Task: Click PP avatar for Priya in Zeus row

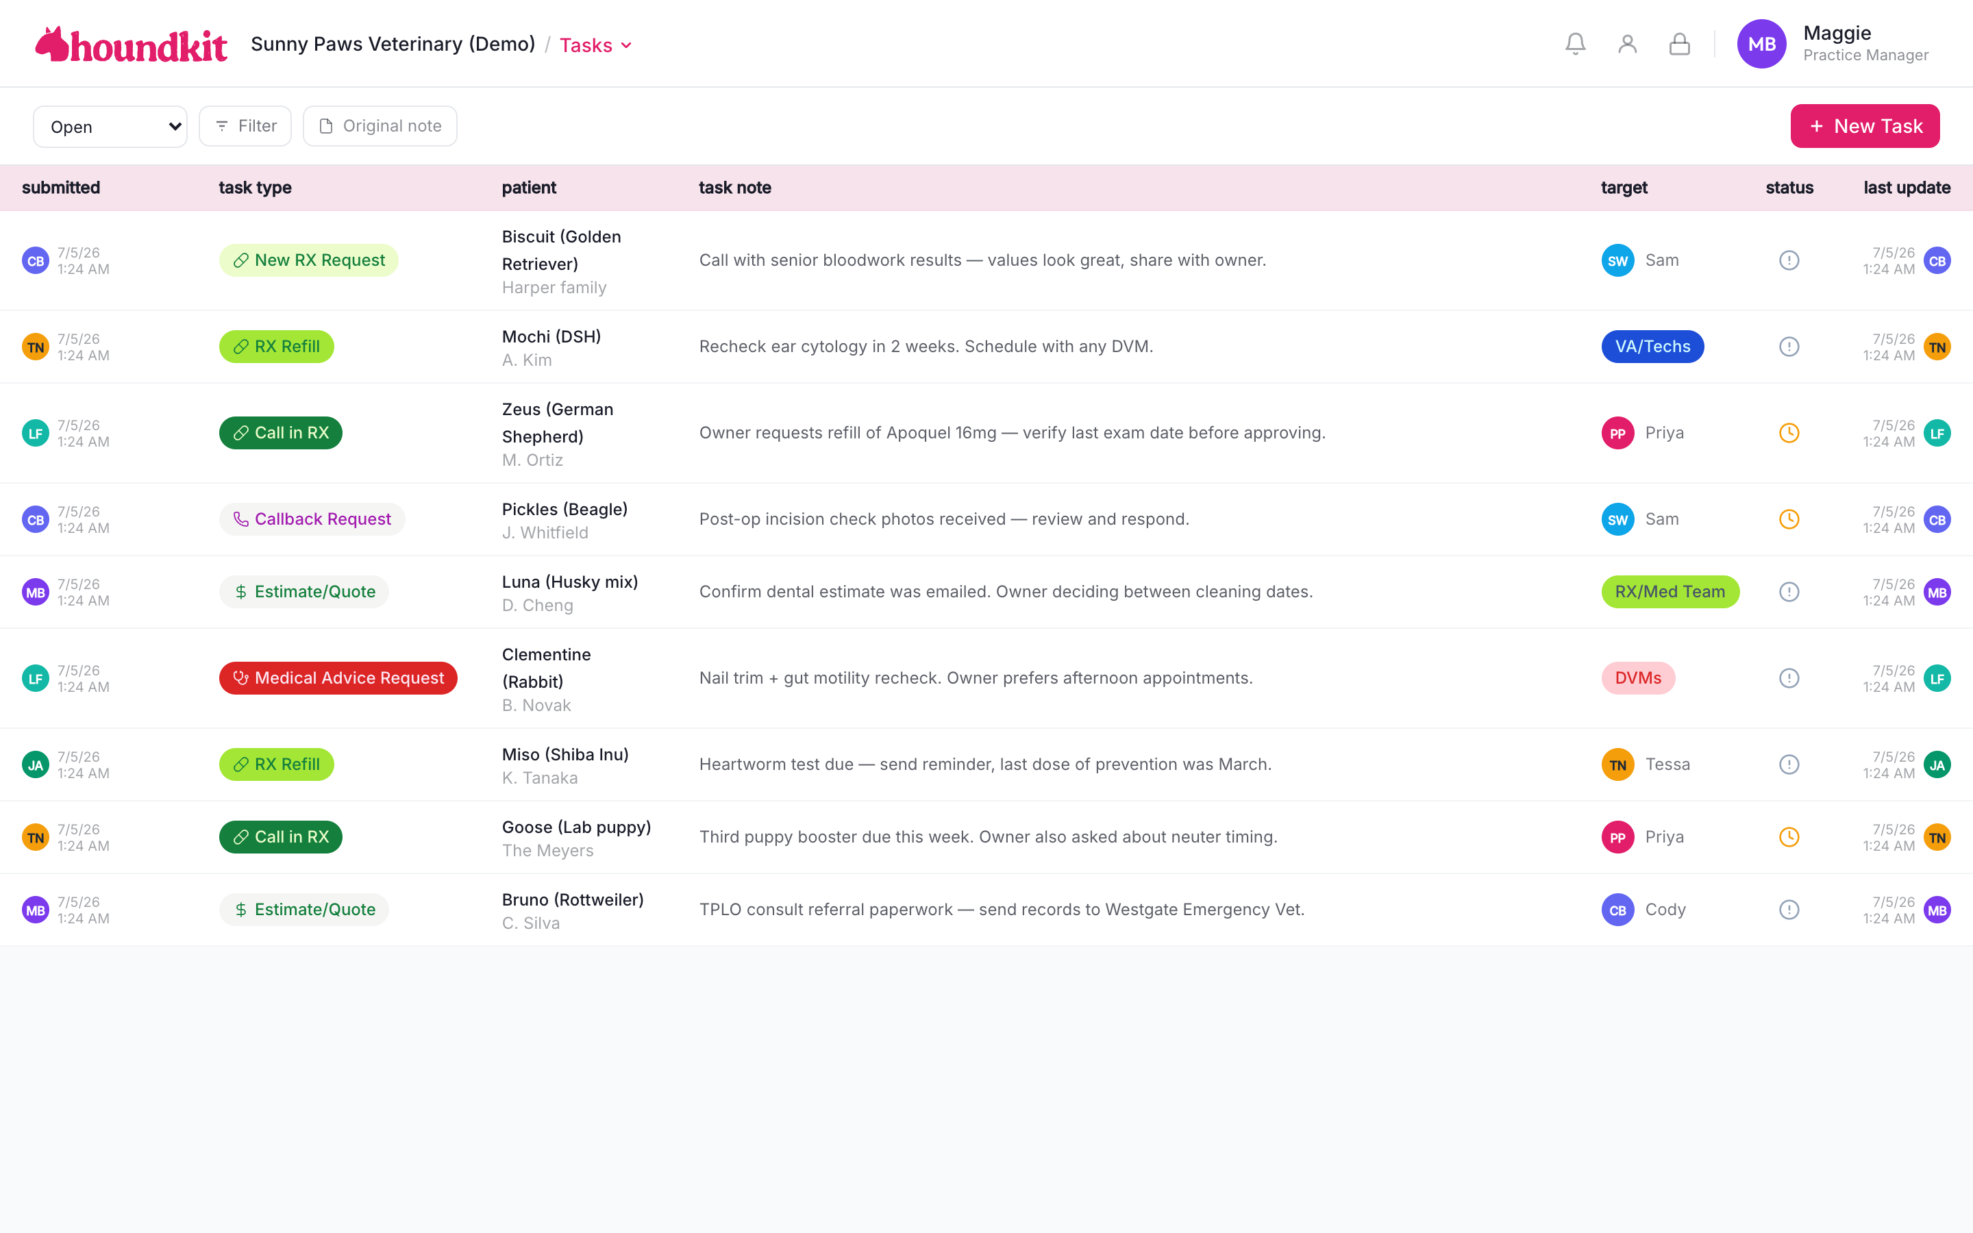Action: [1617, 434]
